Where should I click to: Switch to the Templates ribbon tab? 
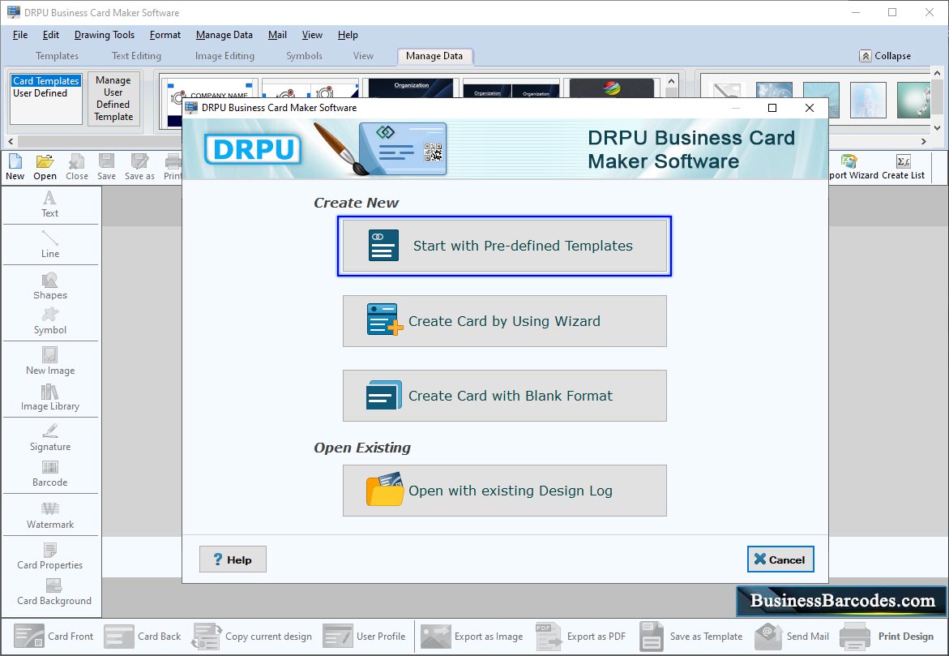(x=57, y=56)
